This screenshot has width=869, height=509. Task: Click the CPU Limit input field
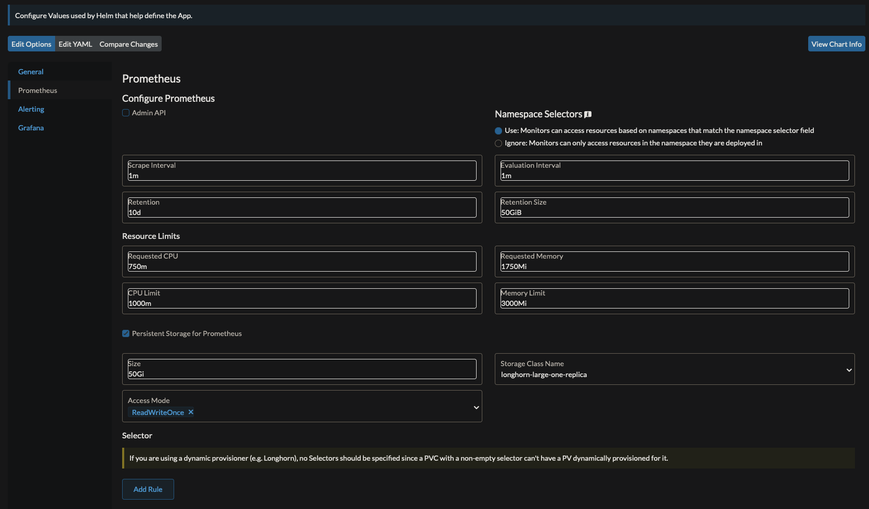coord(301,302)
